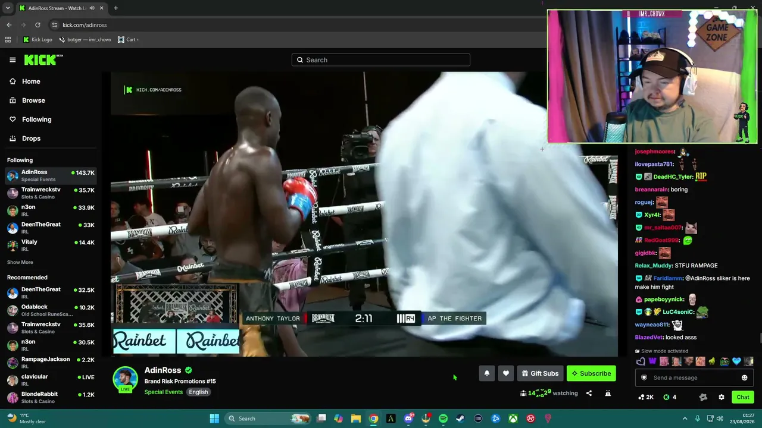
Task: Click the notification bell for AdinRoss
Action: pos(486,373)
